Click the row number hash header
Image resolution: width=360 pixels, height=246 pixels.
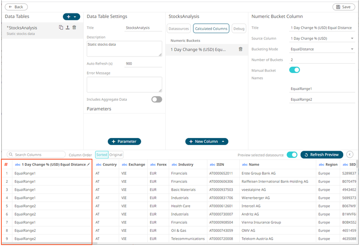click(6, 164)
